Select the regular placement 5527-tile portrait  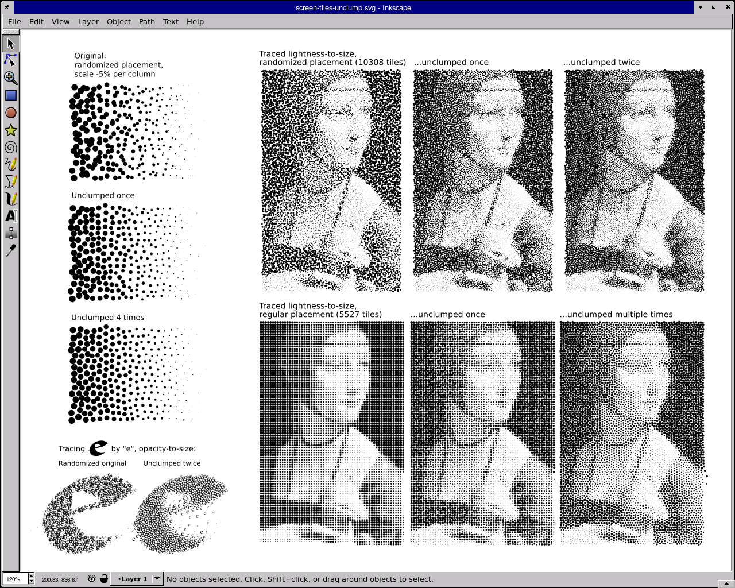(x=331, y=432)
